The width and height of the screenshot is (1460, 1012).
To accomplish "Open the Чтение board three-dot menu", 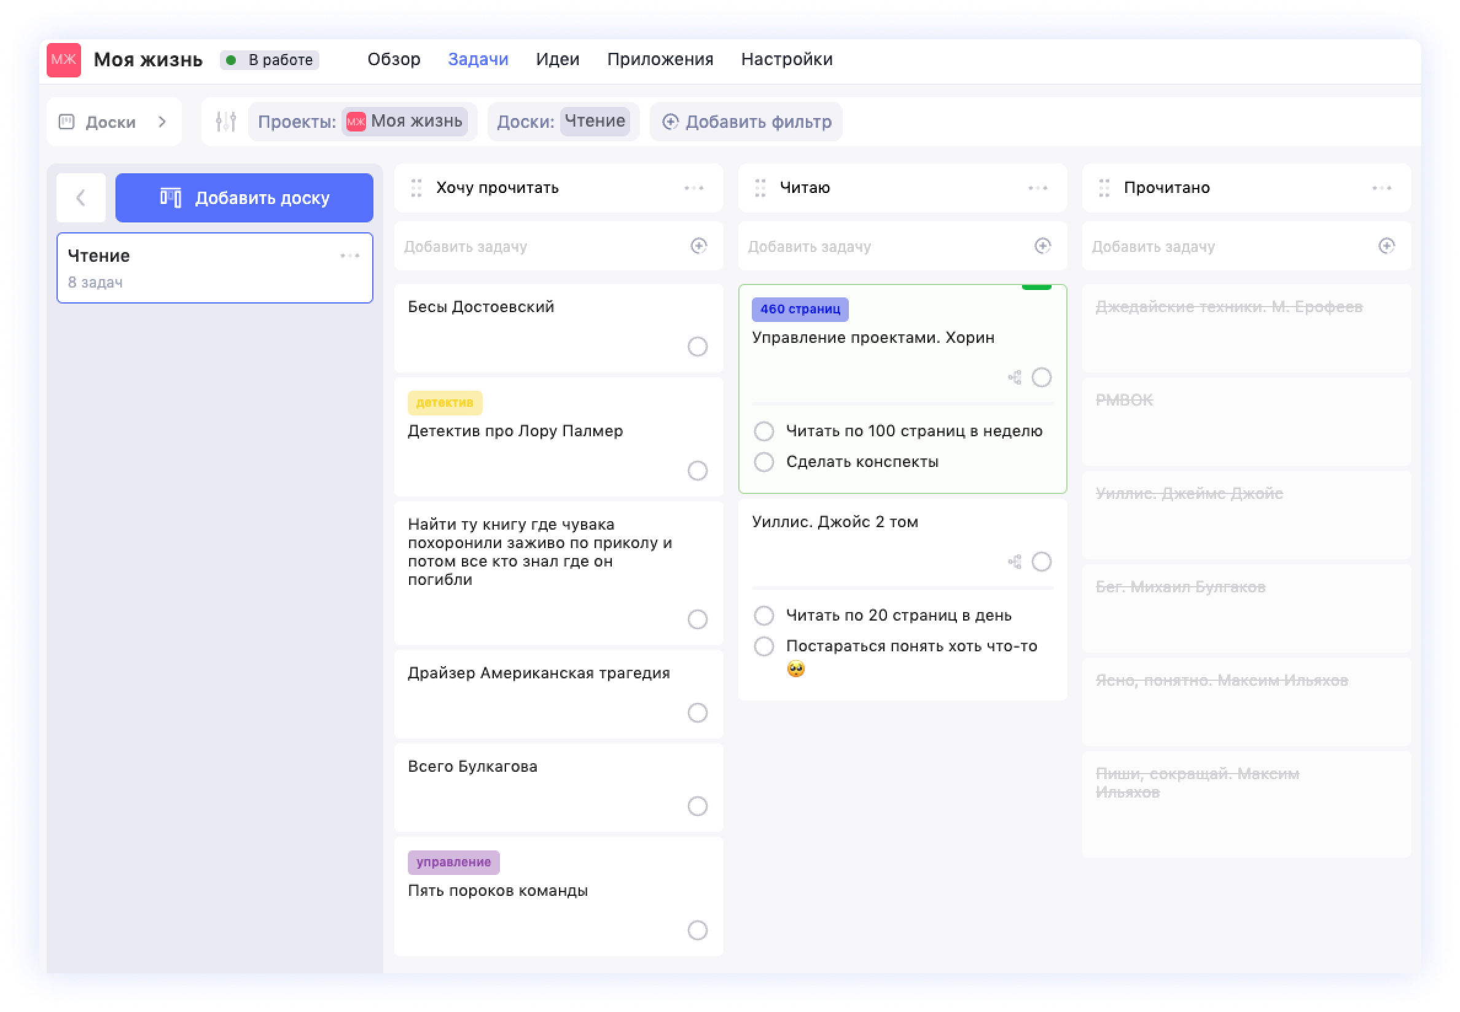I will click(x=349, y=256).
